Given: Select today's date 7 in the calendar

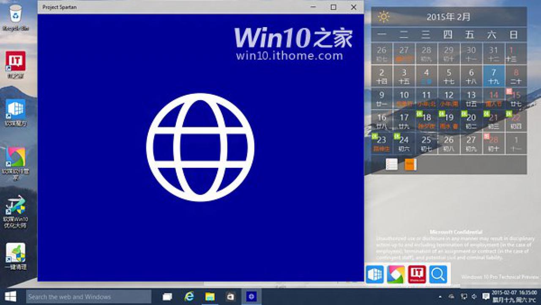Looking at the screenshot, I should (494, 76).
